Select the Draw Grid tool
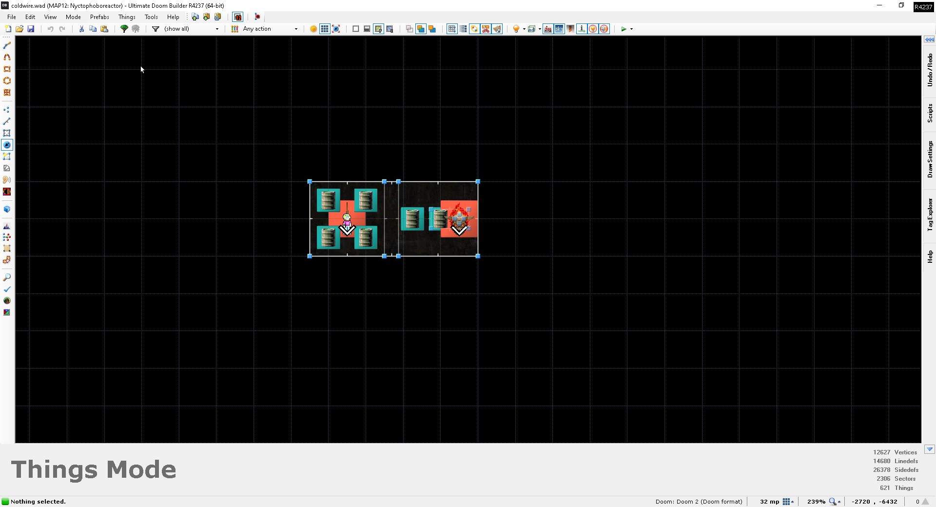This screenshot has width=936, height=507. click(7, 92)
